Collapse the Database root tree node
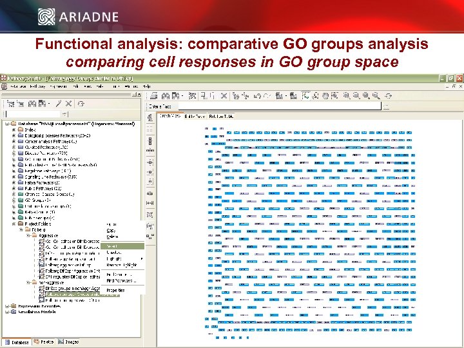Image resolution: width=464 pixels, height=348 pixels. [x=7, y=124]
